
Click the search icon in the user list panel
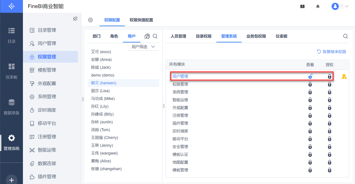(x=155, y=36)
